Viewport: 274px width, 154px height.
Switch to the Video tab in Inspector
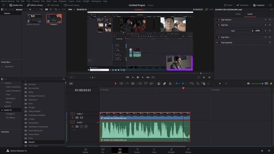click(238, 14)
